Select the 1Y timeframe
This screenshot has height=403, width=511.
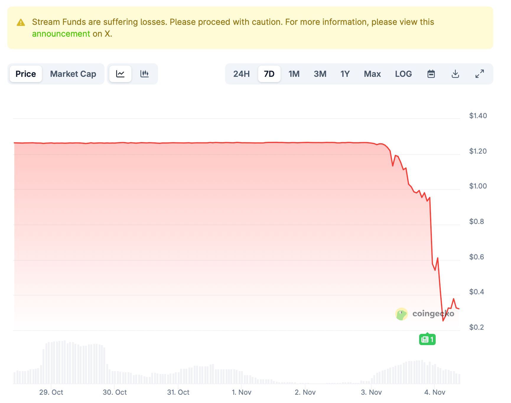tap(345, 74)
